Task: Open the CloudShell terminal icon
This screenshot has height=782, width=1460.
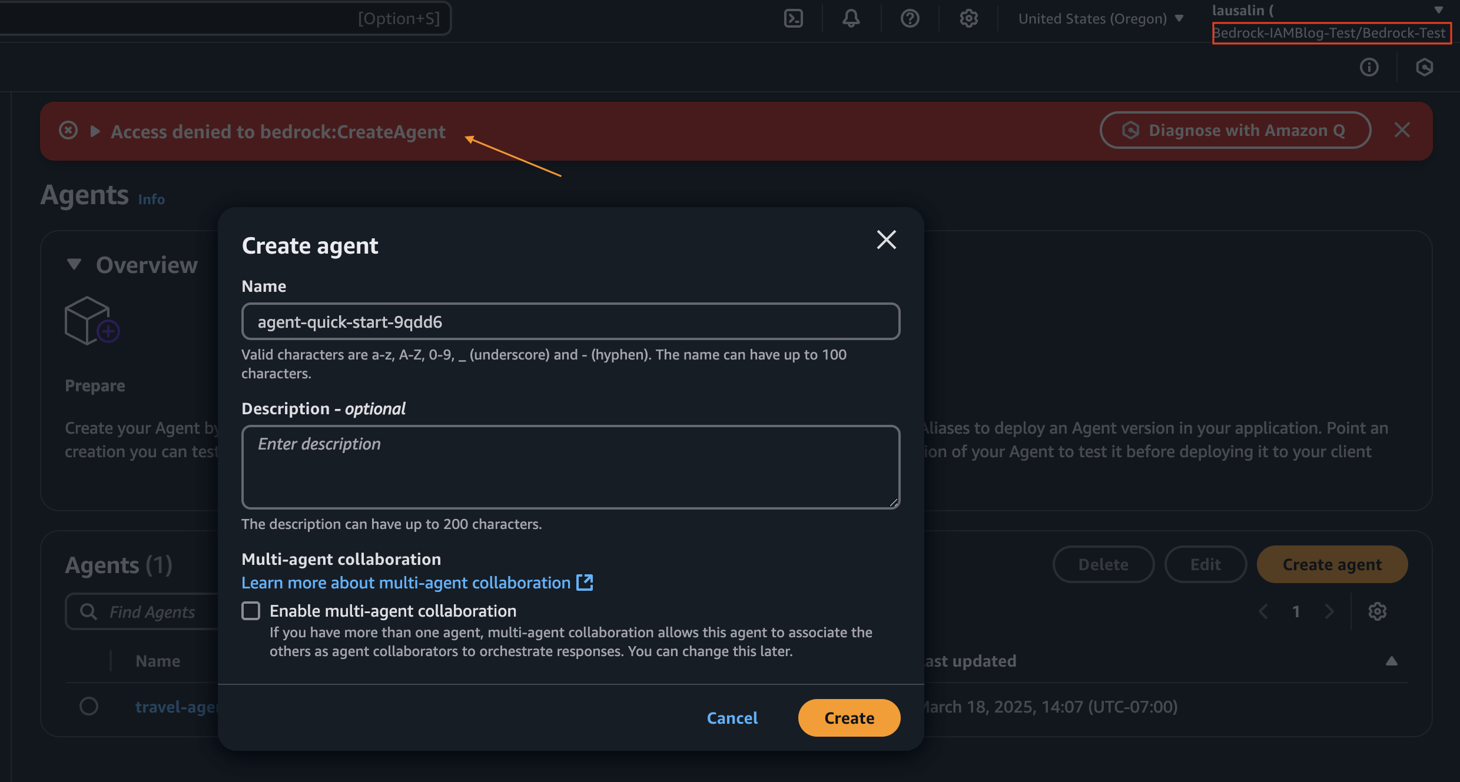Action: pyautogui.click(x=794, y=19)
